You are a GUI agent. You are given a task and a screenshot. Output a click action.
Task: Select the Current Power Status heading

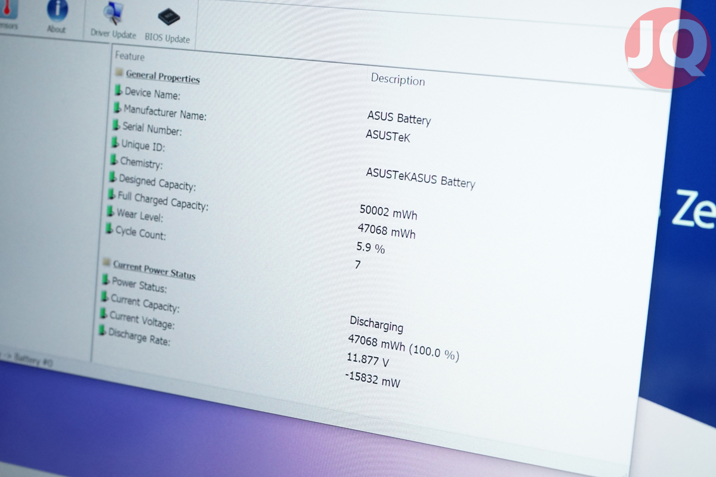tap(154, 270)
